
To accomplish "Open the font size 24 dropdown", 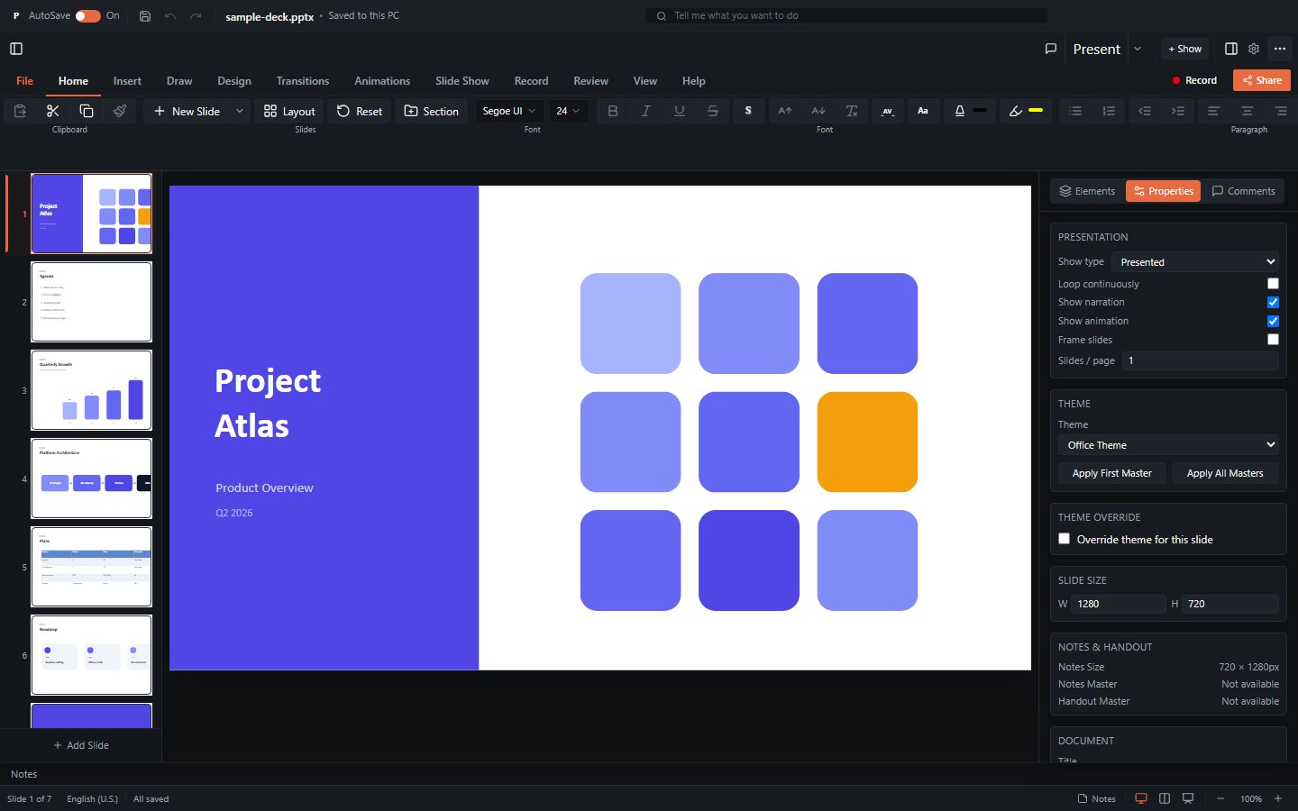I will tap(568, 111).
